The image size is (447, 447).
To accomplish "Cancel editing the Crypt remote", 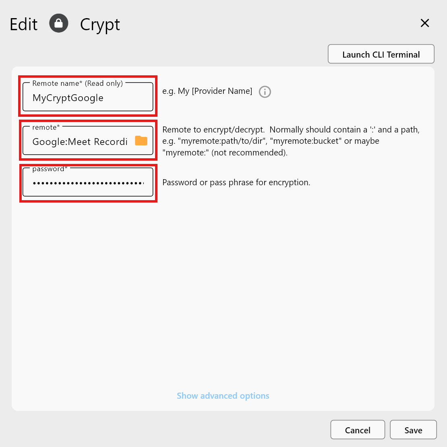I will coord(358,430).
